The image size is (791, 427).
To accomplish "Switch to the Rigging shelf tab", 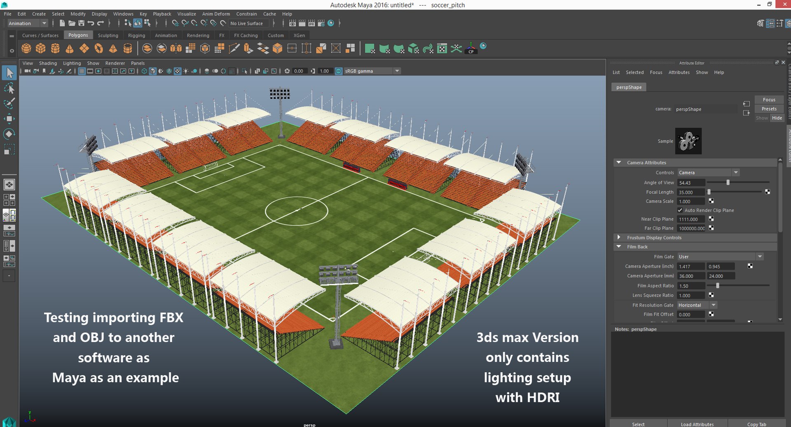I will point(136,35).
